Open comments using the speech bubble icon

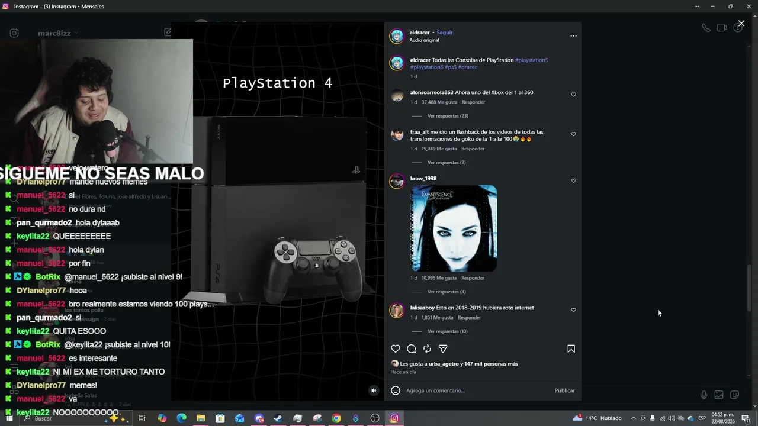click(412, 349)
